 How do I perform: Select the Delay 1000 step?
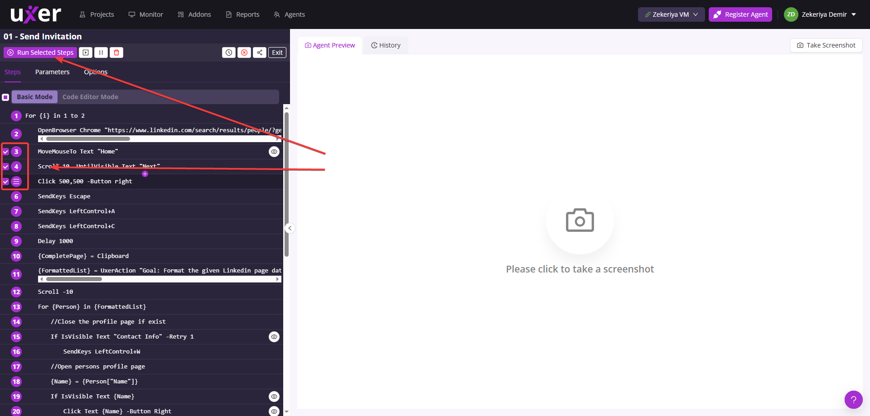(141, 241)
